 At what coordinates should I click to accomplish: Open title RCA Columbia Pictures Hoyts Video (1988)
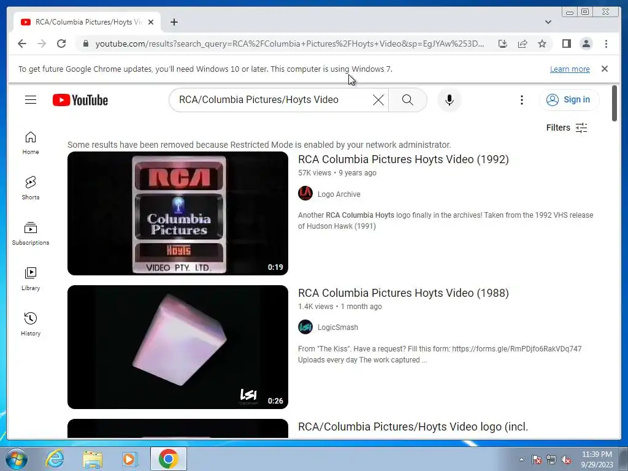pyautogui.click(x=404, y=293)
